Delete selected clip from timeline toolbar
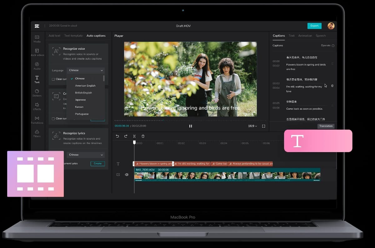The height and width of the screenshot is (248, 375). click(143, 136)
